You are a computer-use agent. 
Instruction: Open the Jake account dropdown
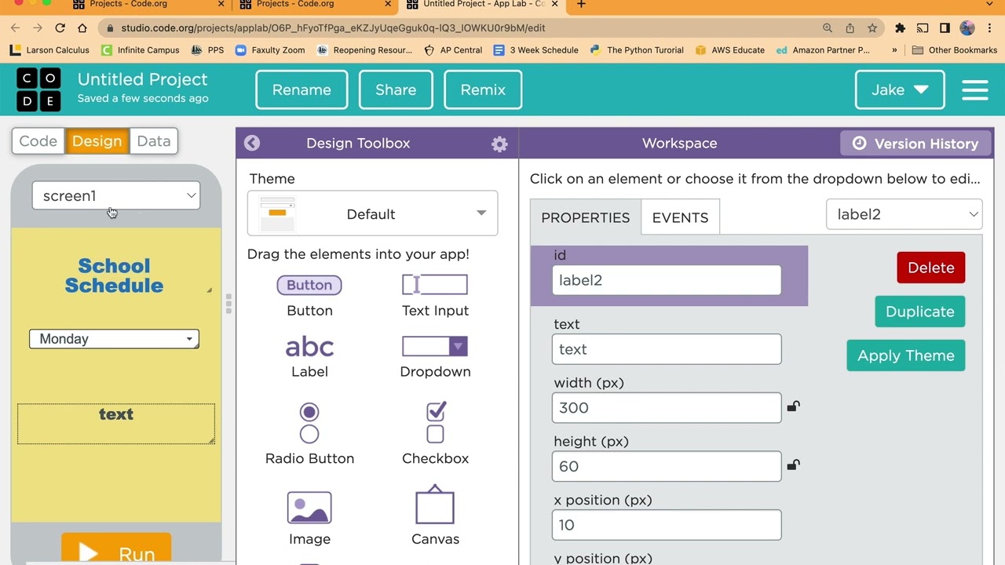click(900, 89)
